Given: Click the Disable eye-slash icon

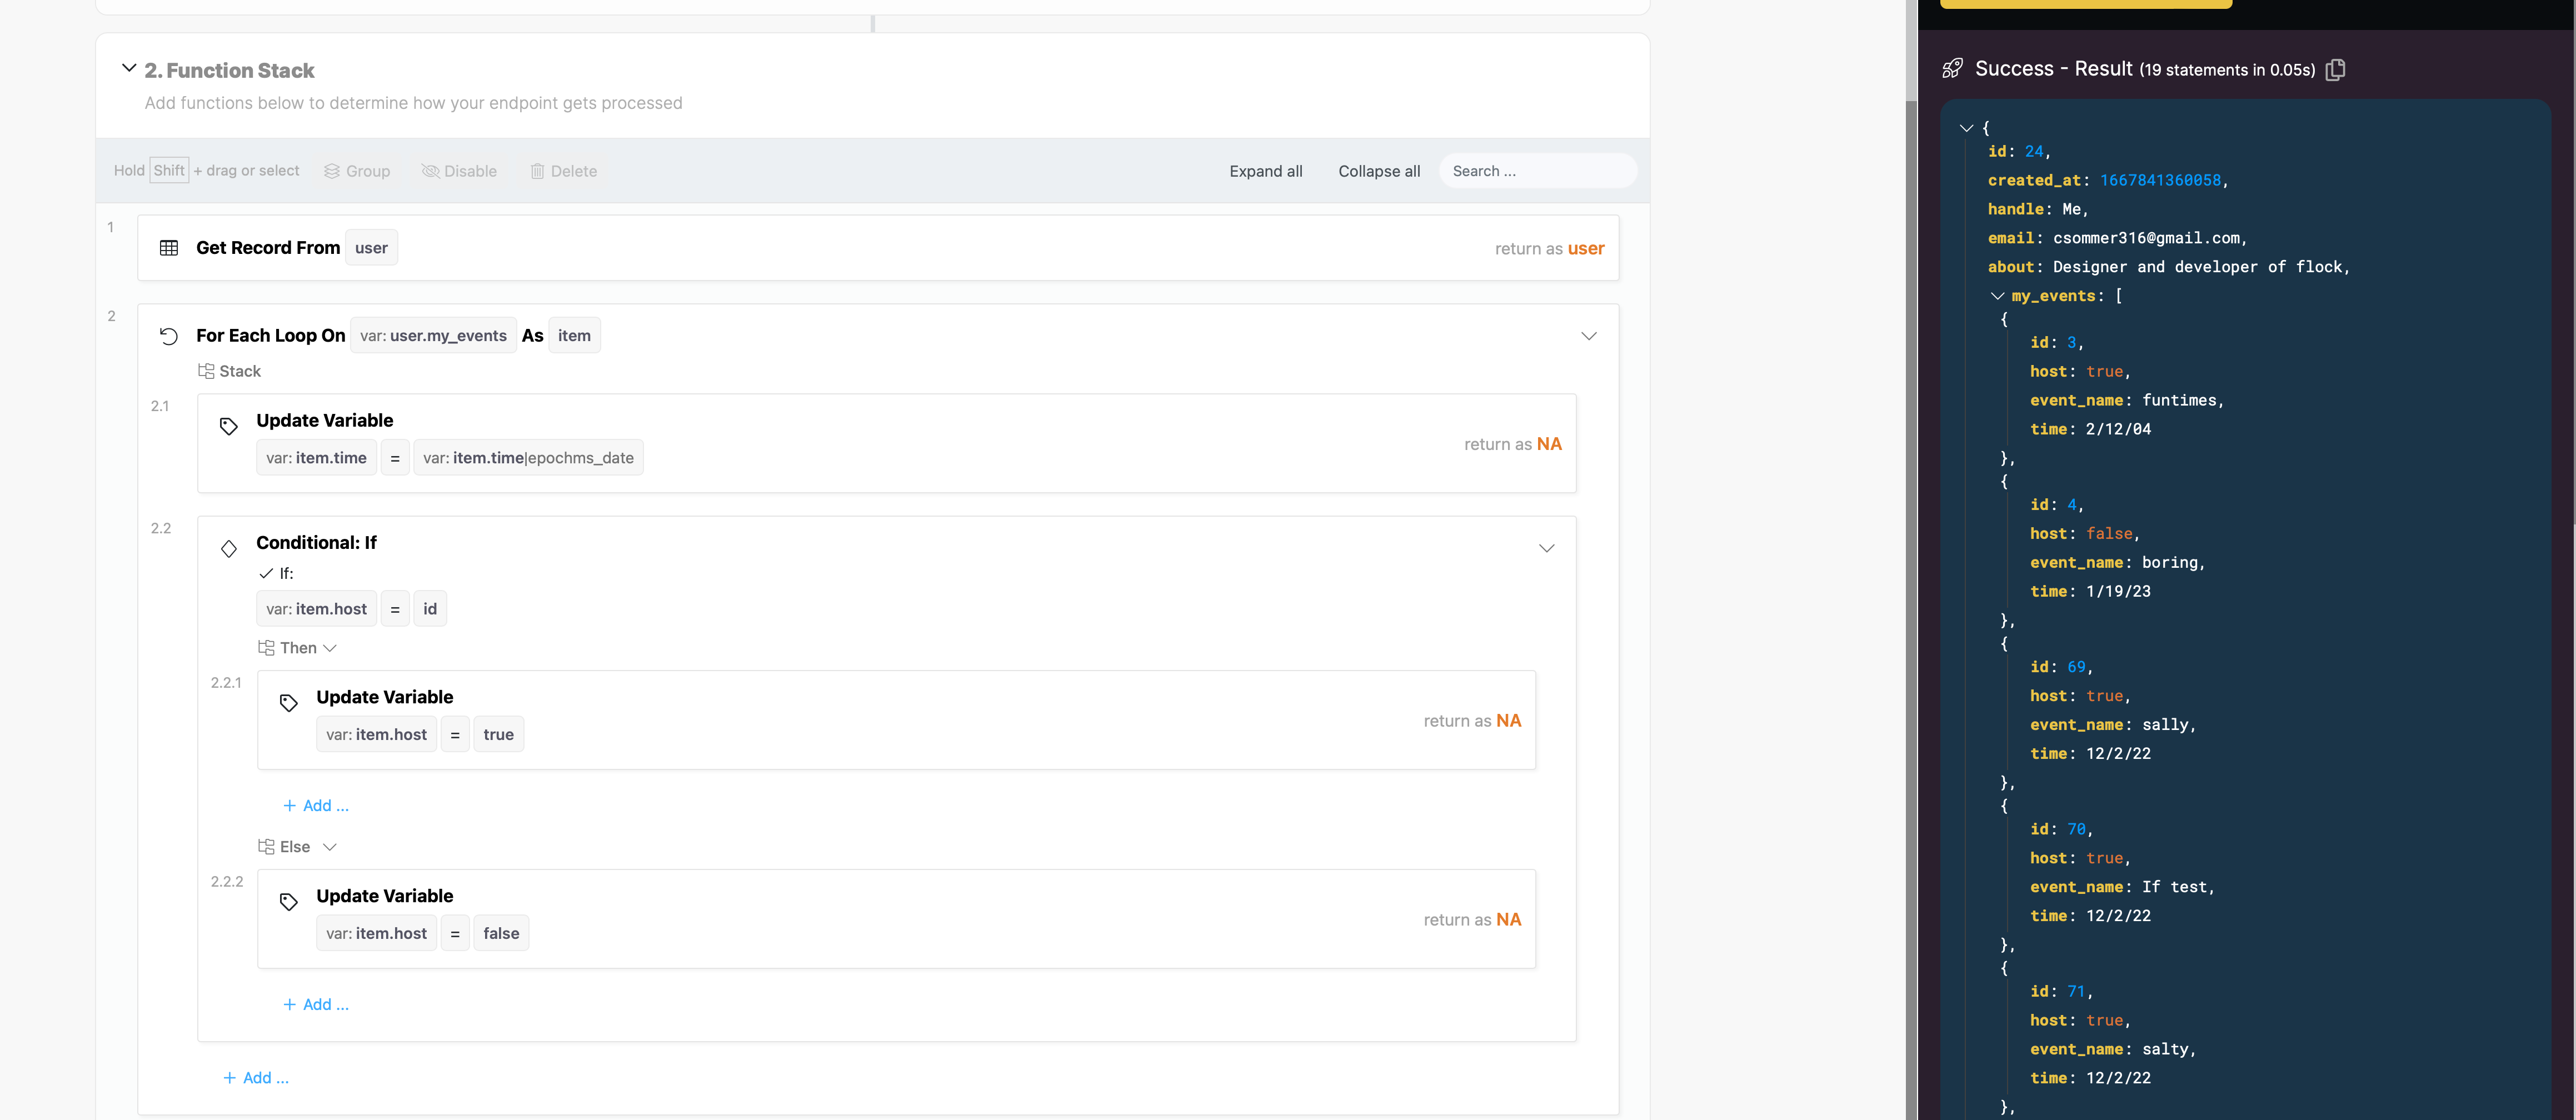Looking at the screenshot, I should (430, 171).
